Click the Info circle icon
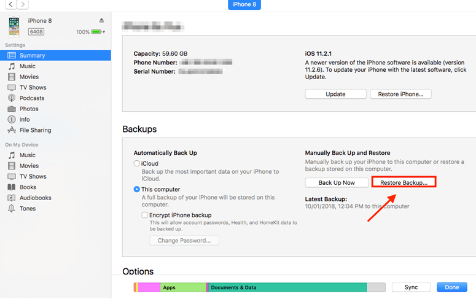Viewport: 476px width, 299px height. tap(12, 119)
